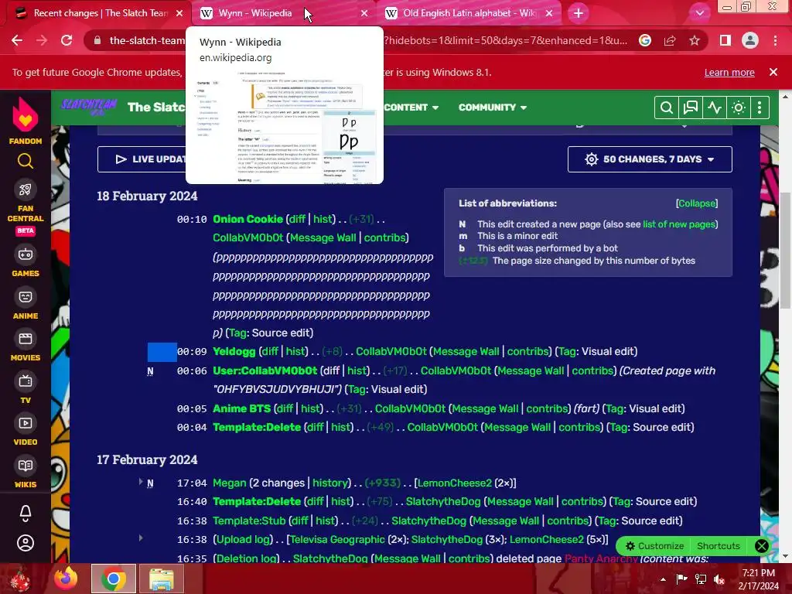Expand the 50 changes, 7 days dropdown
The height and width of the screenshot is (594, 792).
pyautogui.click(x=650, y=159)
